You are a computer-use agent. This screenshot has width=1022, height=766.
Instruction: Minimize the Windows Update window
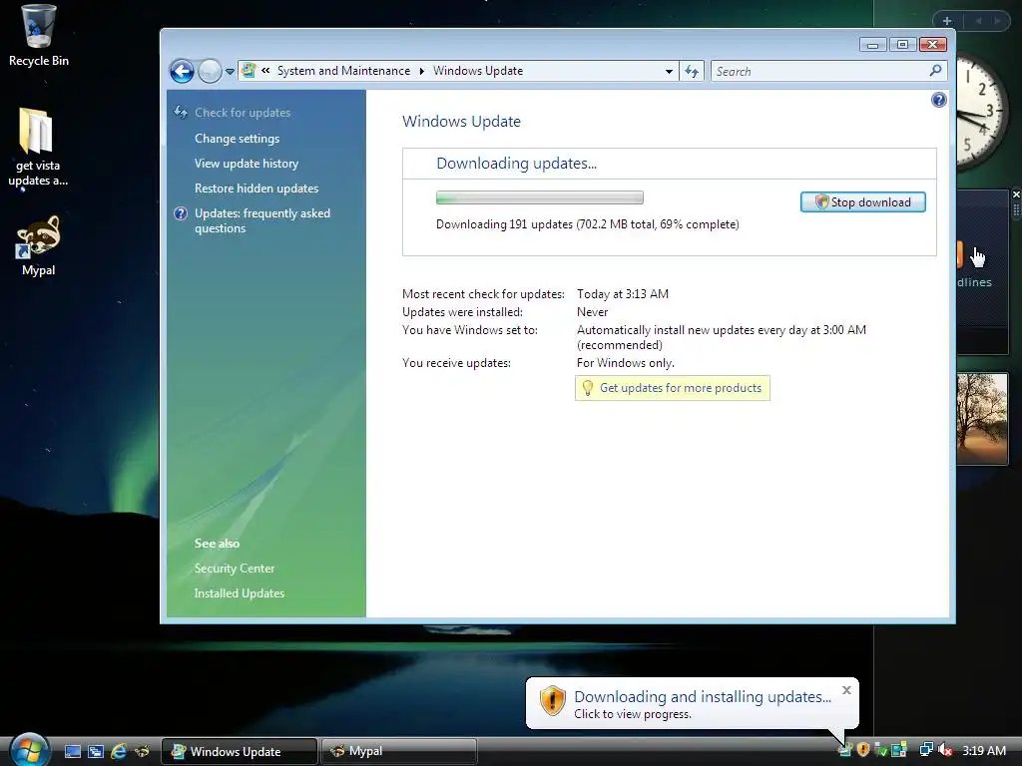pos(872,44)
